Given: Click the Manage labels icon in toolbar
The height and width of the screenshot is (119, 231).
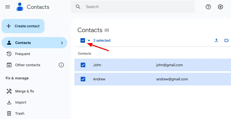Looking at the screenshot, I should point(226,40).
